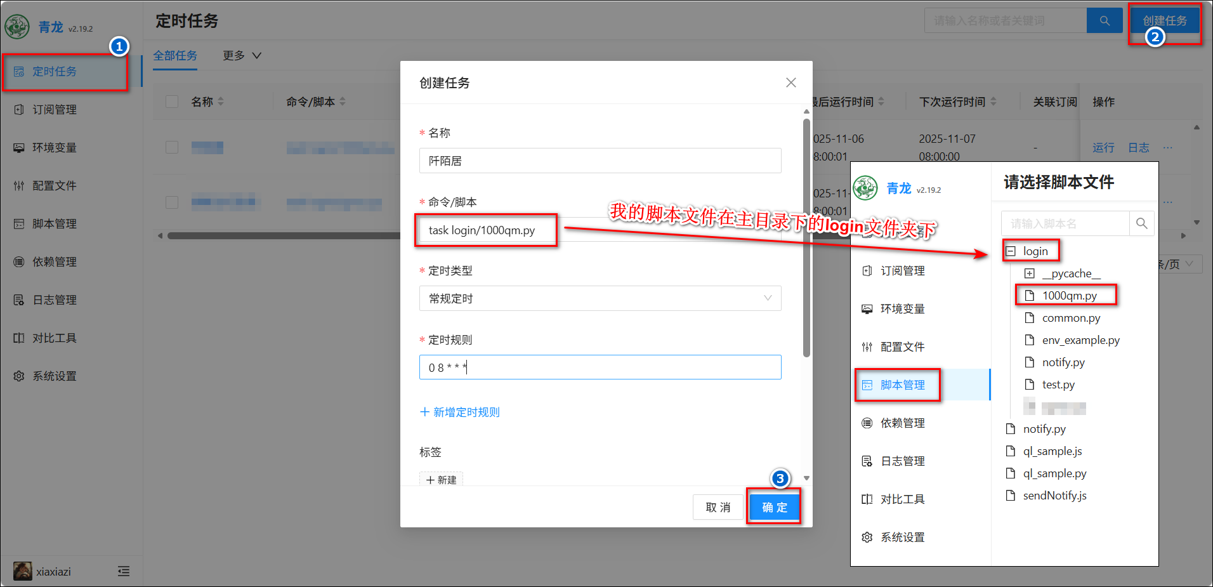Viewport: 1213px width, 587px height.
Task: Close the 创建任务 dialog with X
Action: pos(790,82)
